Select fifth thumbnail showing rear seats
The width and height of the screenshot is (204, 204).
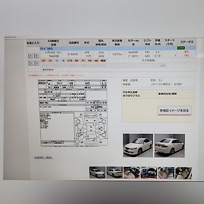click(166, 173)
